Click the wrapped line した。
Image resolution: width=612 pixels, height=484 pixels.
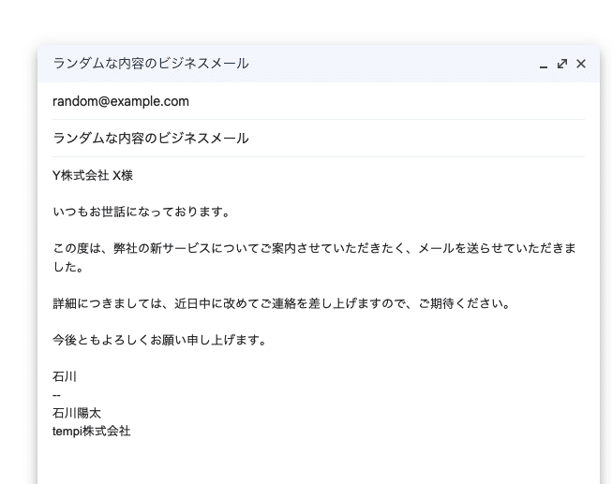68,267
